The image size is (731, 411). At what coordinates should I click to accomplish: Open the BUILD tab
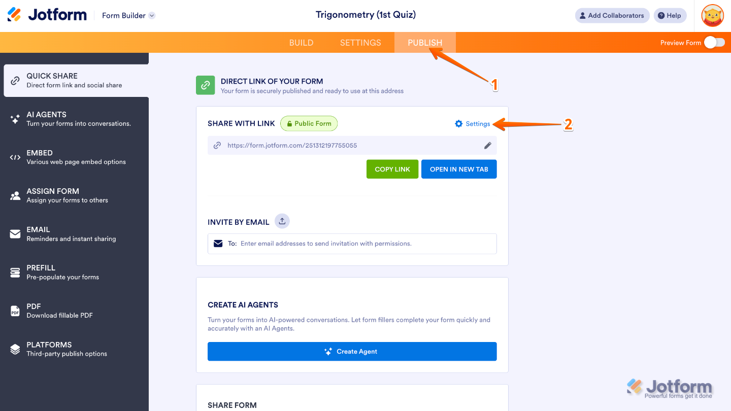click(301, 43)
